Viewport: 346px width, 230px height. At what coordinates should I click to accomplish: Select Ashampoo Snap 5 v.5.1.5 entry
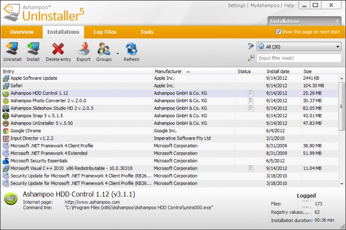point(37,116)
